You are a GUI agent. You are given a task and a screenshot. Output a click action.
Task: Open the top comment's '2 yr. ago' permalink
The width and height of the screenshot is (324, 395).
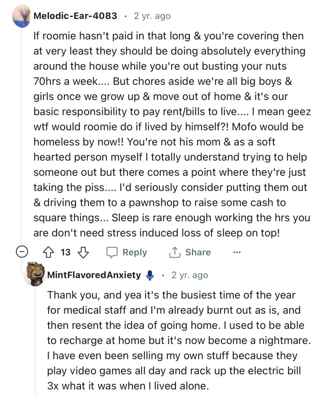[x=152, y=16]
